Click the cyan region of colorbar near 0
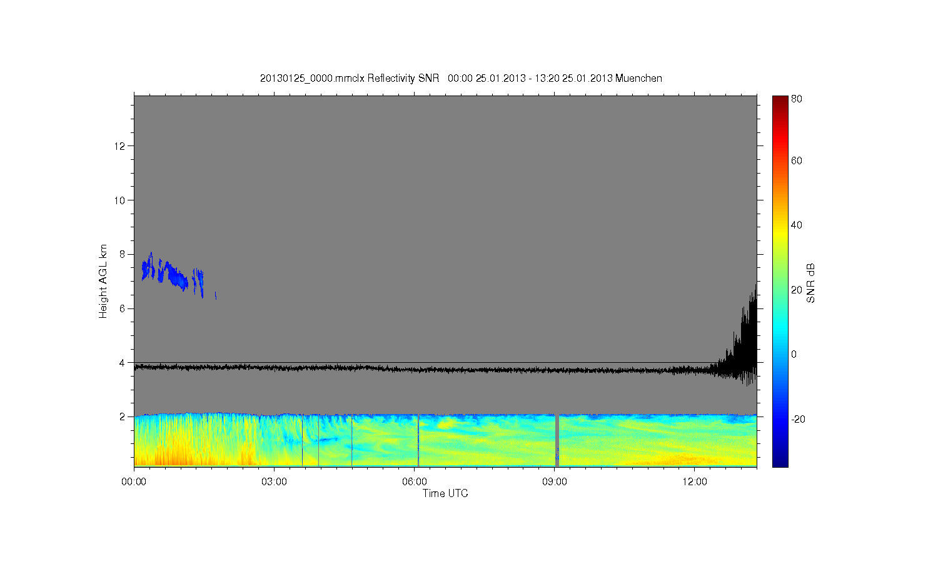 [x=780, y=353]
